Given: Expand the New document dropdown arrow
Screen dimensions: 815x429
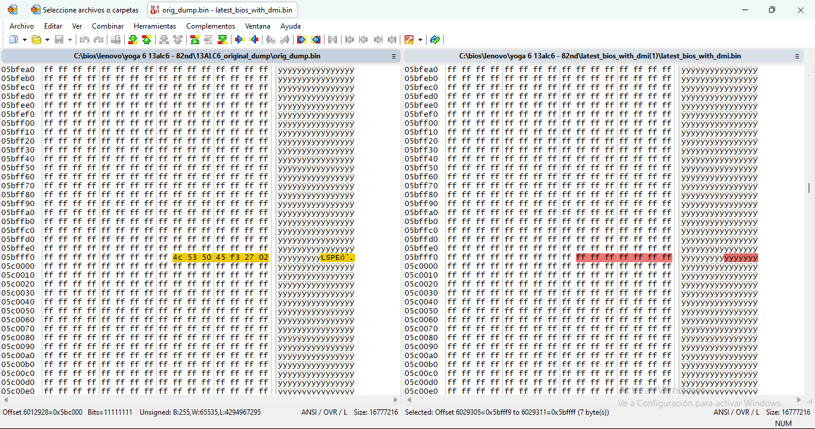Looking at the screenshot, I should click(x=24, y=40).
